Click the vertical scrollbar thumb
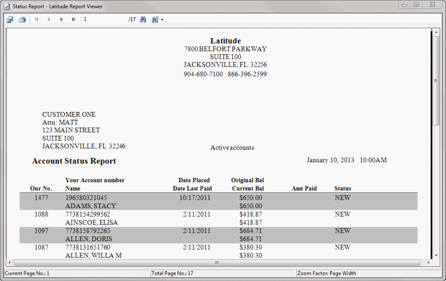 click(436, 81)
